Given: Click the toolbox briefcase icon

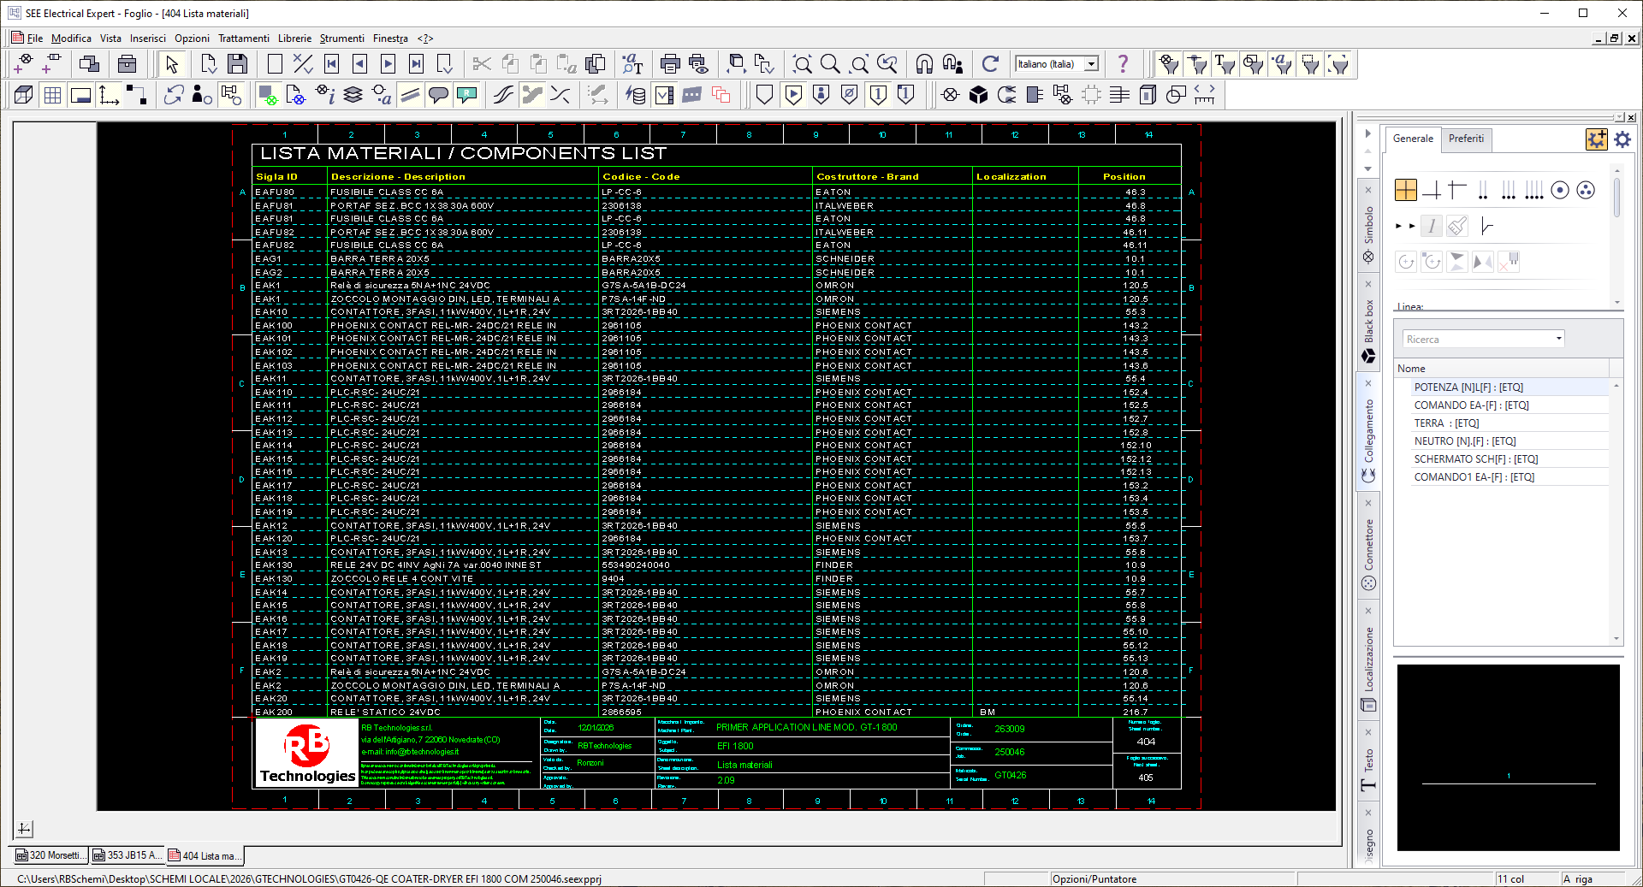Looking at the screenshot, I should pos(127,64).
